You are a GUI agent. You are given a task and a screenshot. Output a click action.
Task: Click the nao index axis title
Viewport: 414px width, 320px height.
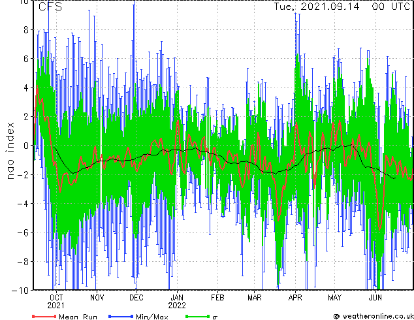pyautogui.click(x=10, y=151)
